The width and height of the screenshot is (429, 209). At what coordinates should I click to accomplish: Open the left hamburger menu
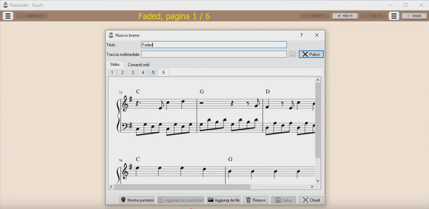click(x=8, y=16)
